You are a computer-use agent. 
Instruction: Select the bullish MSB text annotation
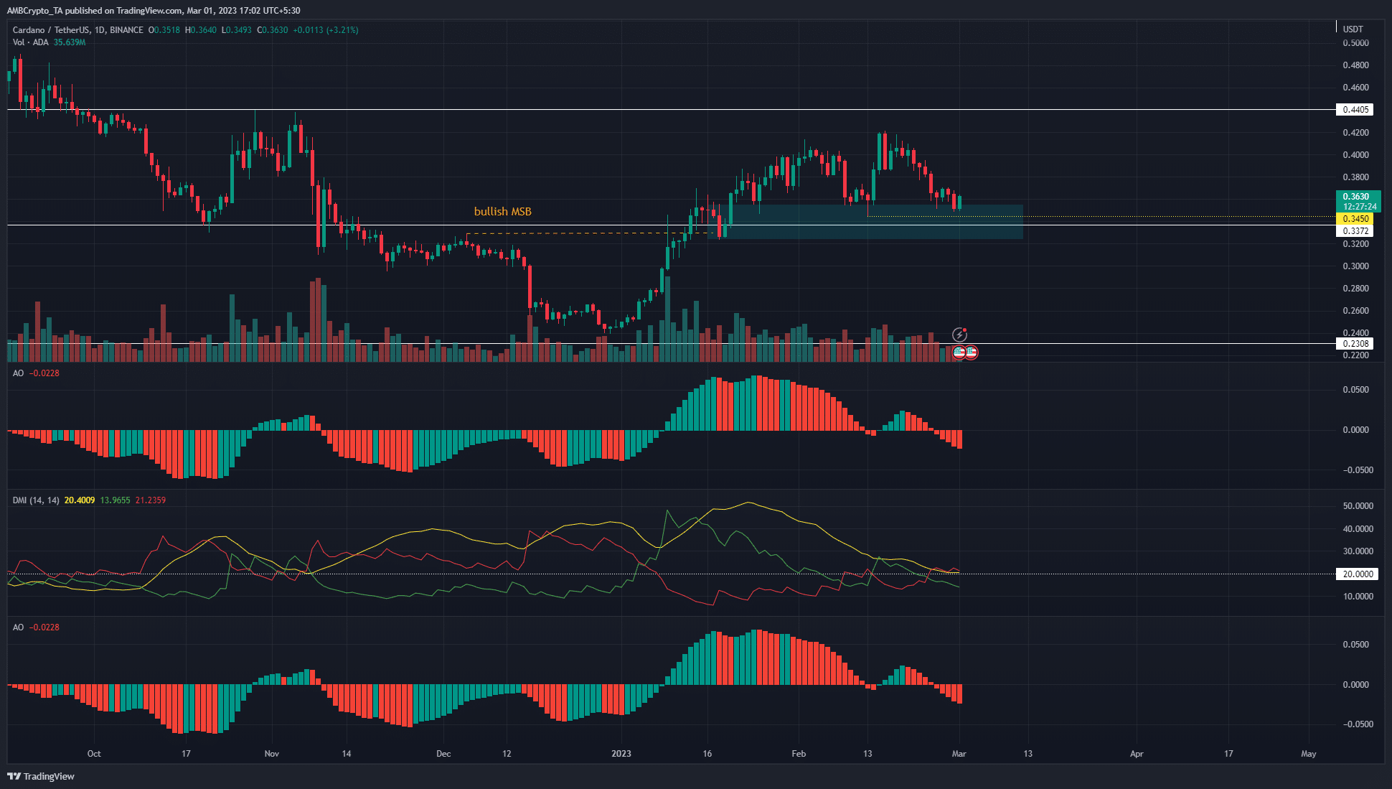tap(502, 211)
